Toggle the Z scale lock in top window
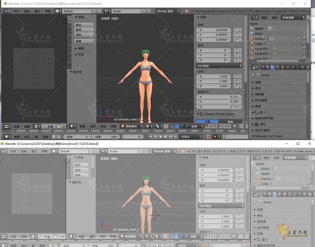The height and width of the screenshot is (247, 315). coord(238,86)
